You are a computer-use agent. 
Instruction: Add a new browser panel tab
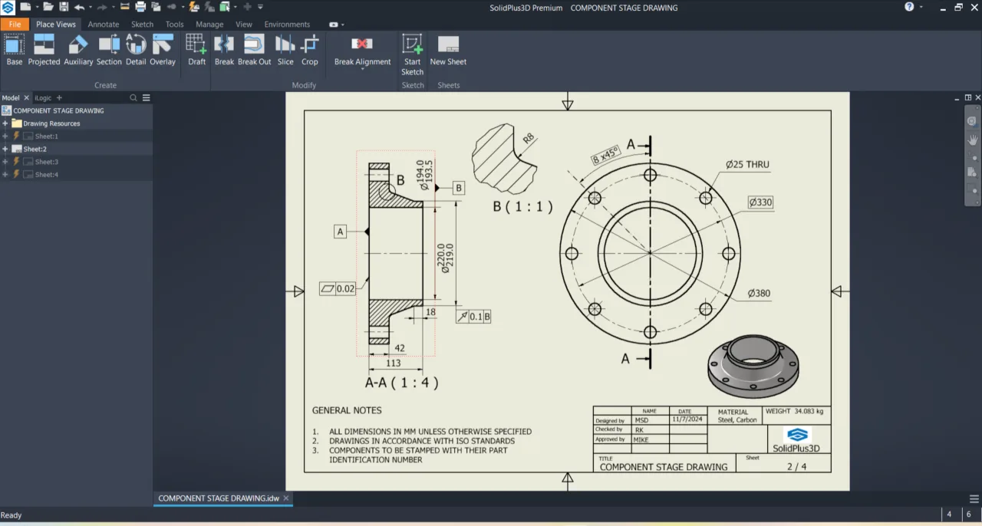[x=59, y=97]
